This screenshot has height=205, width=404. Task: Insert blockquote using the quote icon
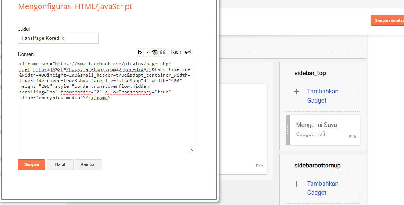[162, 52]
